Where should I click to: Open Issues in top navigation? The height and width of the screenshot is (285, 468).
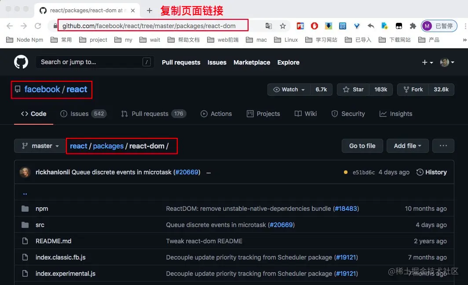[x=217, y=62]
